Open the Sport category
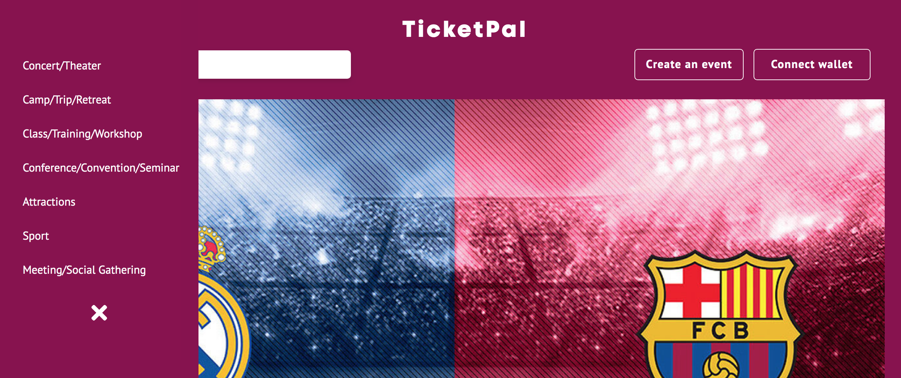This screenshot has width=901, height=378. [x=36, y=236]
